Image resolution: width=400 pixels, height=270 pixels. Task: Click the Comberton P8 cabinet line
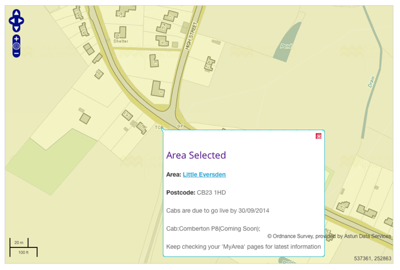[213, 228]
